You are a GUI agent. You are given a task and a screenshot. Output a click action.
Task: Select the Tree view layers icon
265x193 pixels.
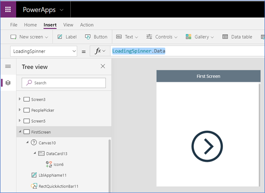coord(8,83)
